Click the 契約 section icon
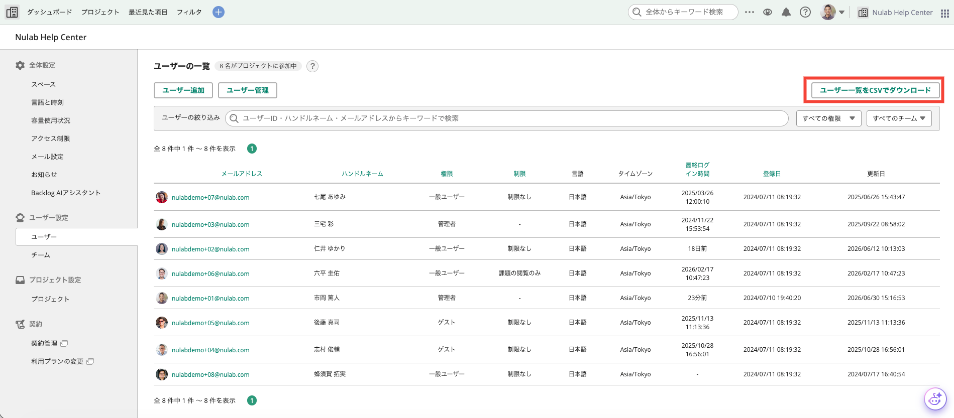The image size is (954, 418). coord(20,324)
